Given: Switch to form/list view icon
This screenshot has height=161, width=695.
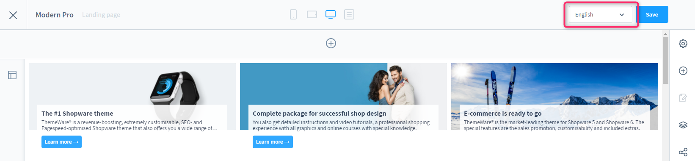Looking at the screenshot, I should pos(349,15).
